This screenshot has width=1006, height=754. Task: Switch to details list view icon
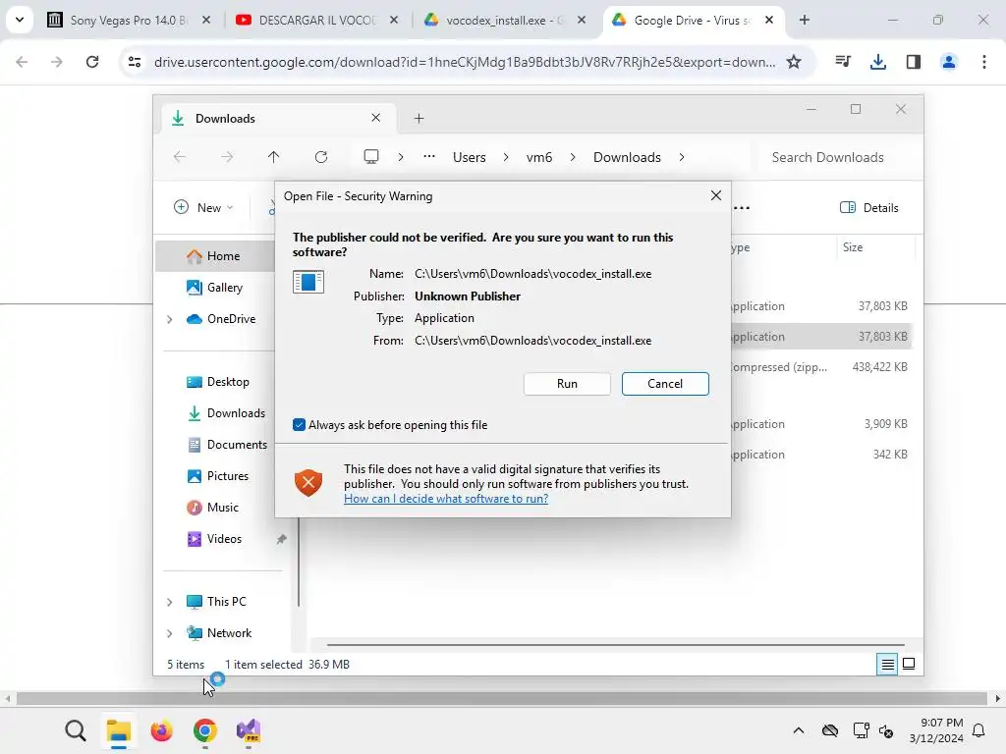coord(887,665)
